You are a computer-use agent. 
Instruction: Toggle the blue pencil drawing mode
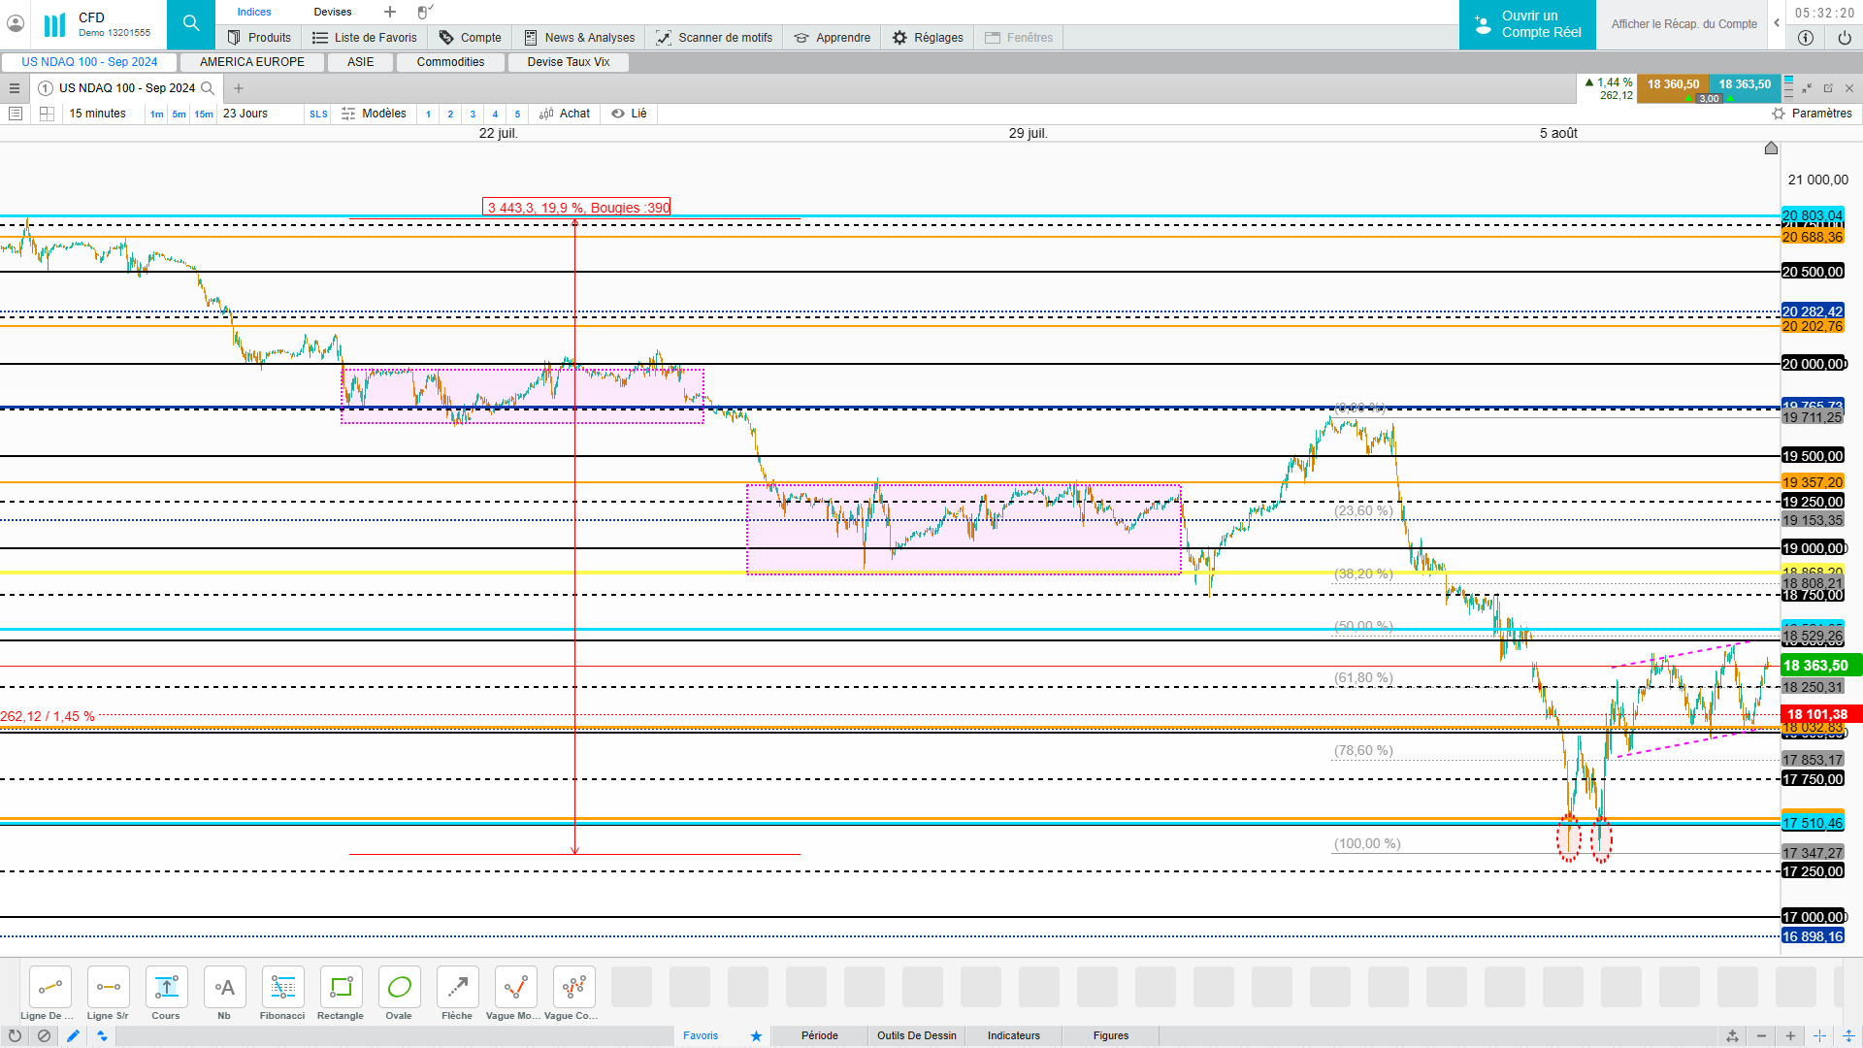73,1036
